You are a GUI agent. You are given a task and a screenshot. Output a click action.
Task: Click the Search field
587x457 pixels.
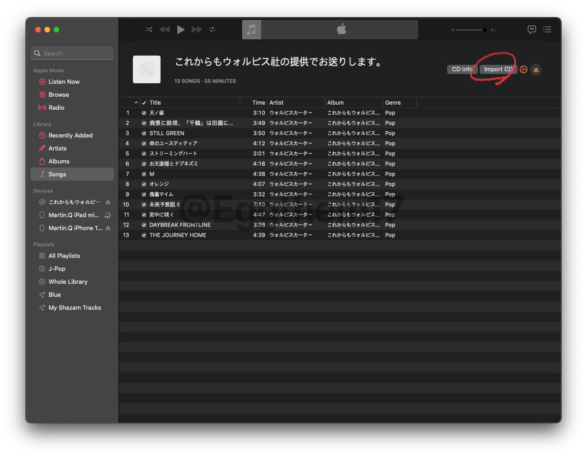[72, 53]
